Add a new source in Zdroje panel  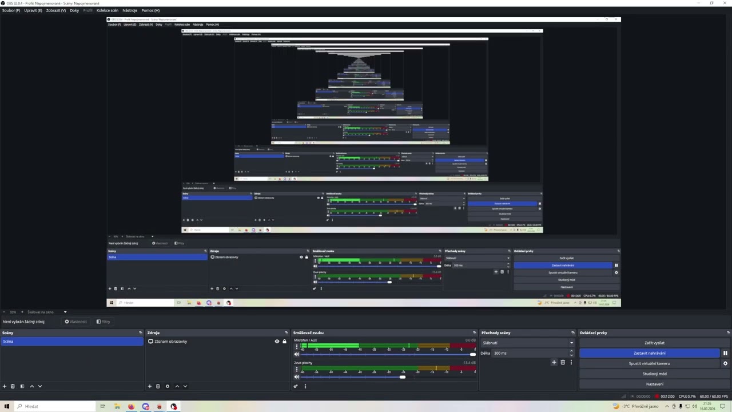[x=150, y=386]
